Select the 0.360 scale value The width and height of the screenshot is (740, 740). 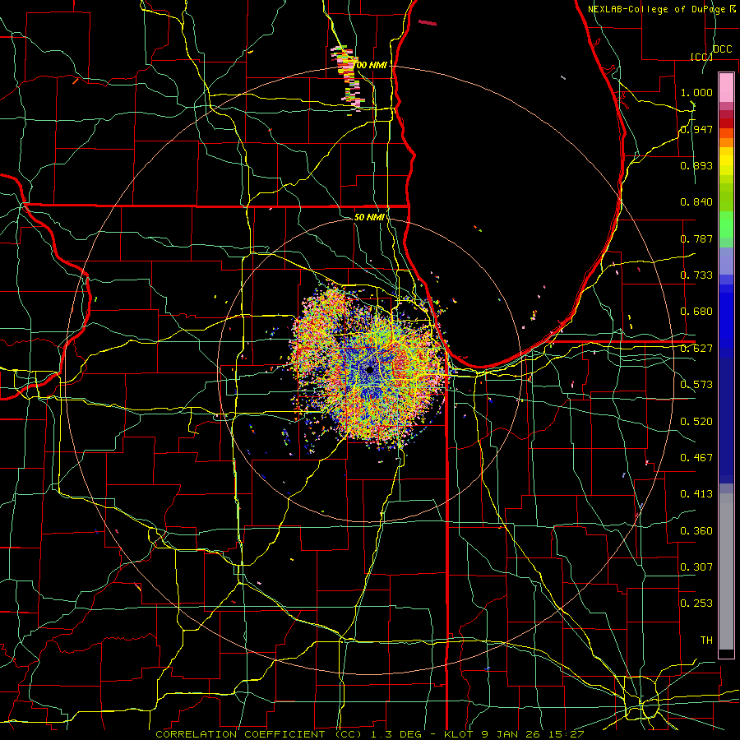coord(696,531)
